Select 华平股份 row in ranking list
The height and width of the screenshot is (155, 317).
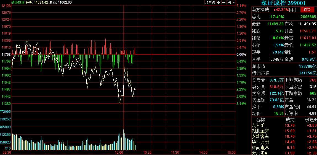pyautogui.click(x=260, y=142)
